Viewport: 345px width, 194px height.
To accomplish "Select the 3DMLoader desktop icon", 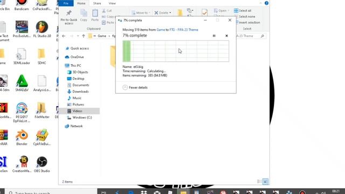I will [x=22, y=56].
